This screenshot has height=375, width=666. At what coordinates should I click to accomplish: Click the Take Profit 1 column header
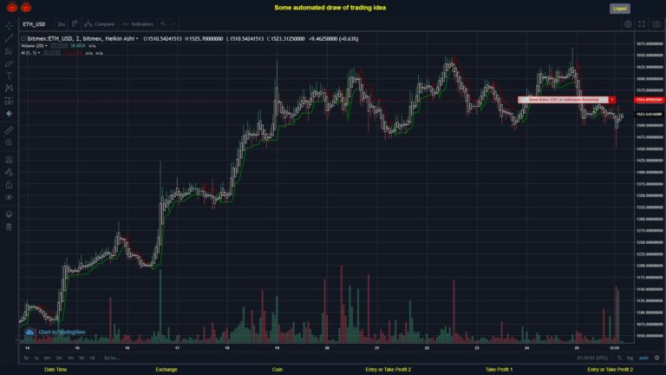(x=499, y=370)
